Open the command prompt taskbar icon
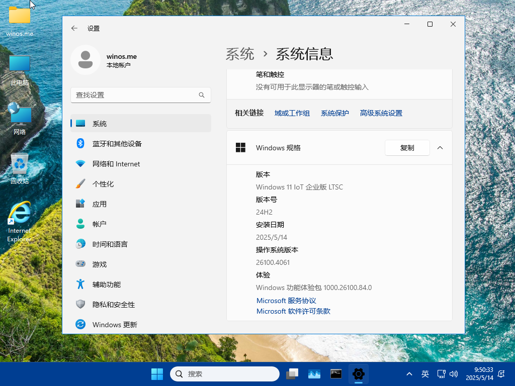Screen dimensions: 515x386 tap(336, 374)
